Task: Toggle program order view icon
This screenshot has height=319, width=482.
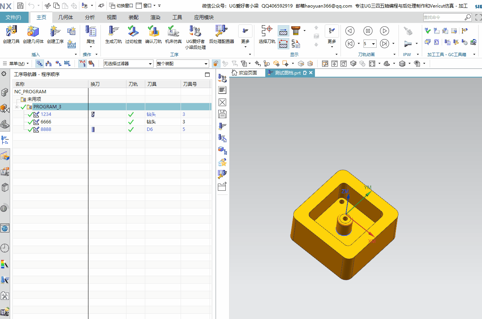Action: [40, 64]
